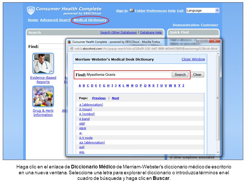Click the Clear button in dictionary popup
The image size is (246, 184).
click(x=197, y=75)
